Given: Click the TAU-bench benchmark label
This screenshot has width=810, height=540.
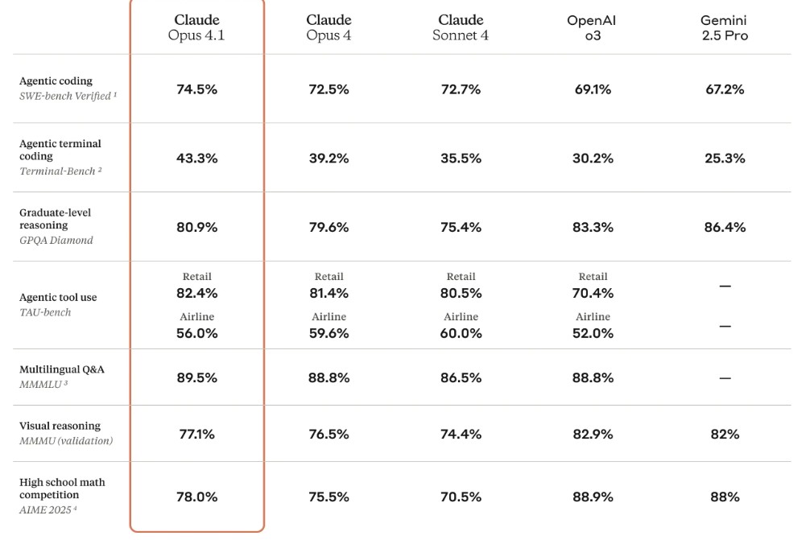Looking at the screenshot, I should [45, 312].
